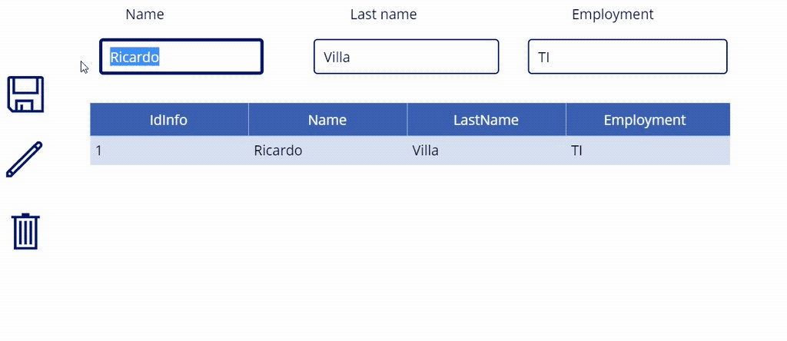This screenshot has width=787, height=341.
Task: Click the Employment input field
Action: tap(627, 57)
